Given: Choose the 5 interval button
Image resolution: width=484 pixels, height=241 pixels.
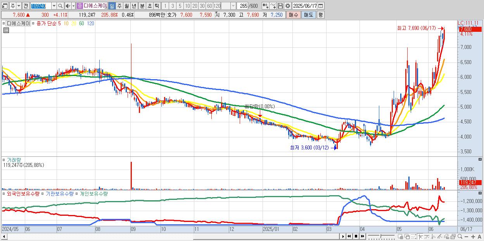Looking at the screenshot, I should (x=180, y=6).
